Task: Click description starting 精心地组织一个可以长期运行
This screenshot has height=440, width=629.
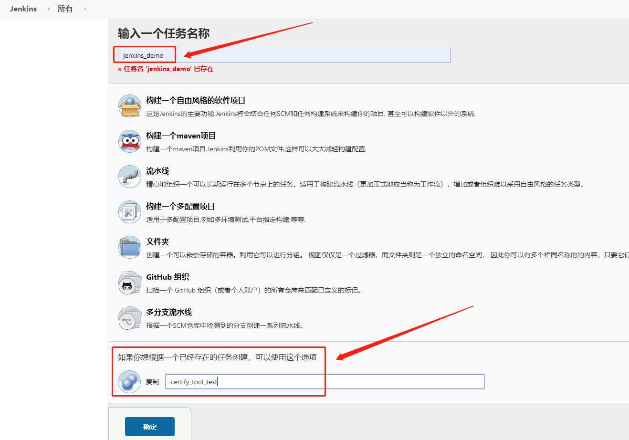Action: 366,184
